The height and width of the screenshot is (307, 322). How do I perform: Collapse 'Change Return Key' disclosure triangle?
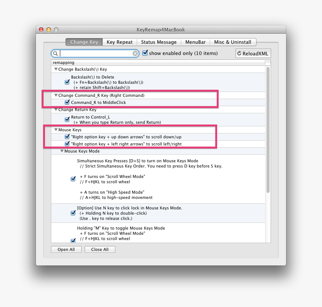click(x=56, y=110)
